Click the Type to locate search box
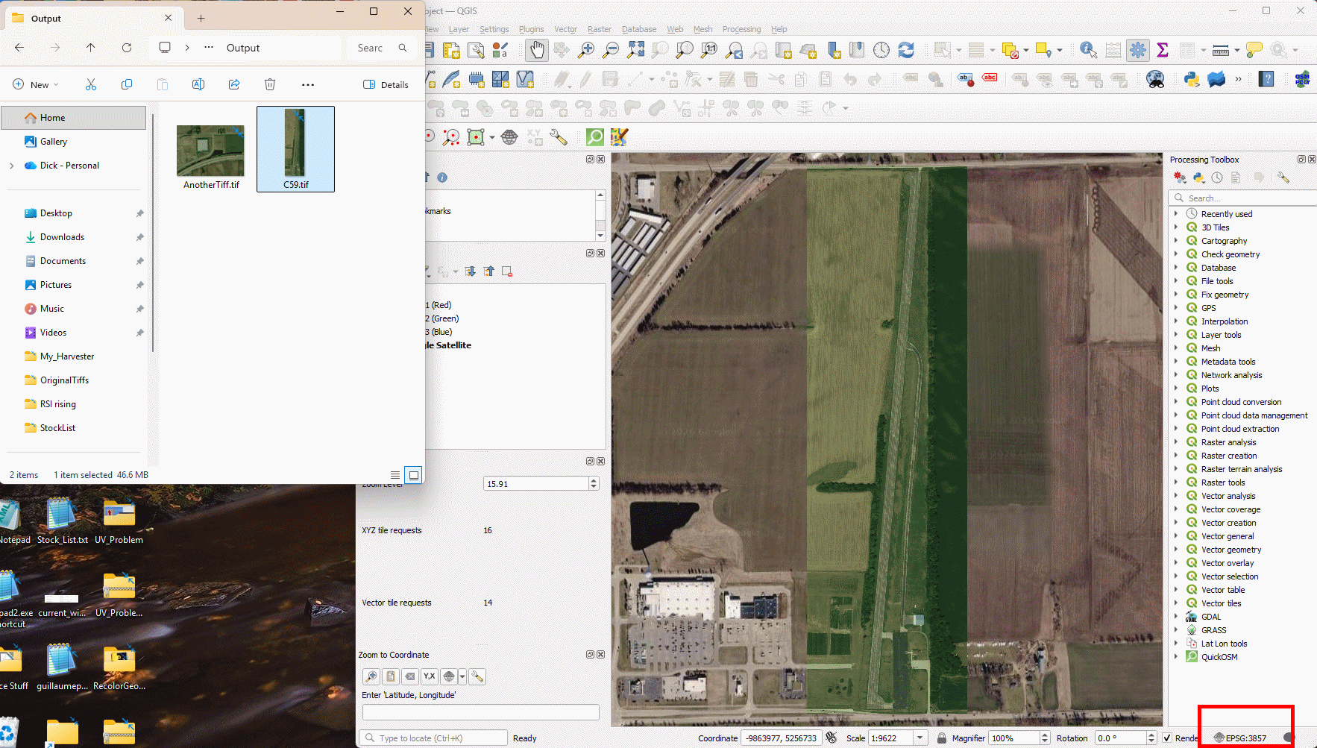The width and height of the screenshot is (1317, 748). click(x=433, y=738)
